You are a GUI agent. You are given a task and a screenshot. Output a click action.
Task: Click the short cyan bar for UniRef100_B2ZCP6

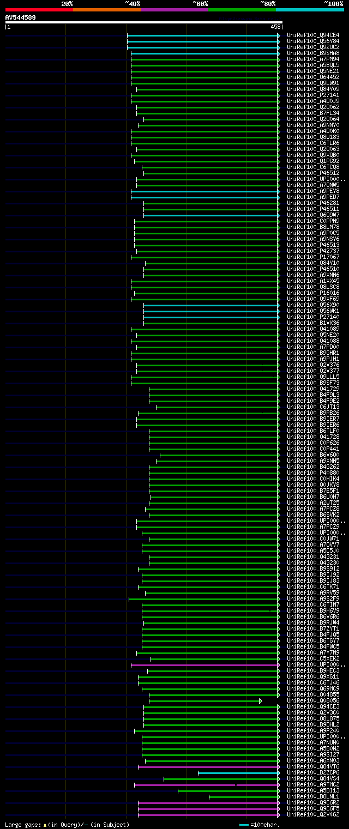[x=238, y=773]
